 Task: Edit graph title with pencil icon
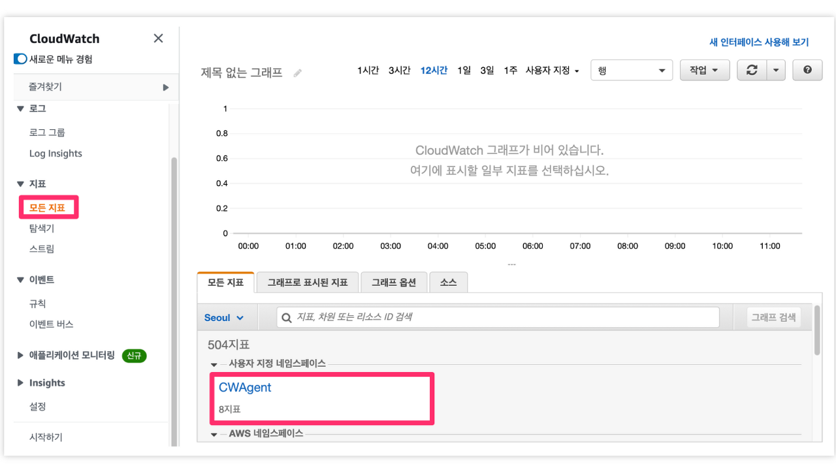(298, 73)
